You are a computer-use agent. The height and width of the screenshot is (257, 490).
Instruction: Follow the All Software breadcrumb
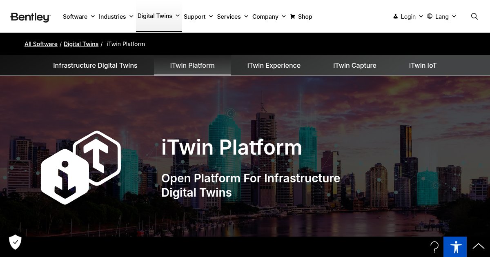tap(41, 44)
